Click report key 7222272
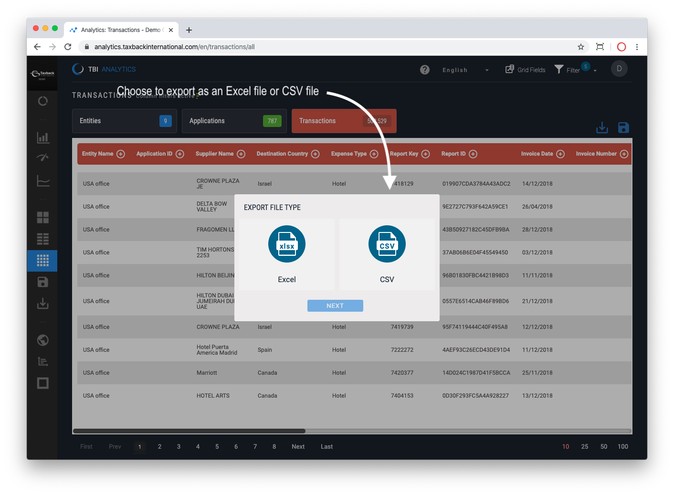Screen dimensions: 674x495 click(x=402, y=350)
